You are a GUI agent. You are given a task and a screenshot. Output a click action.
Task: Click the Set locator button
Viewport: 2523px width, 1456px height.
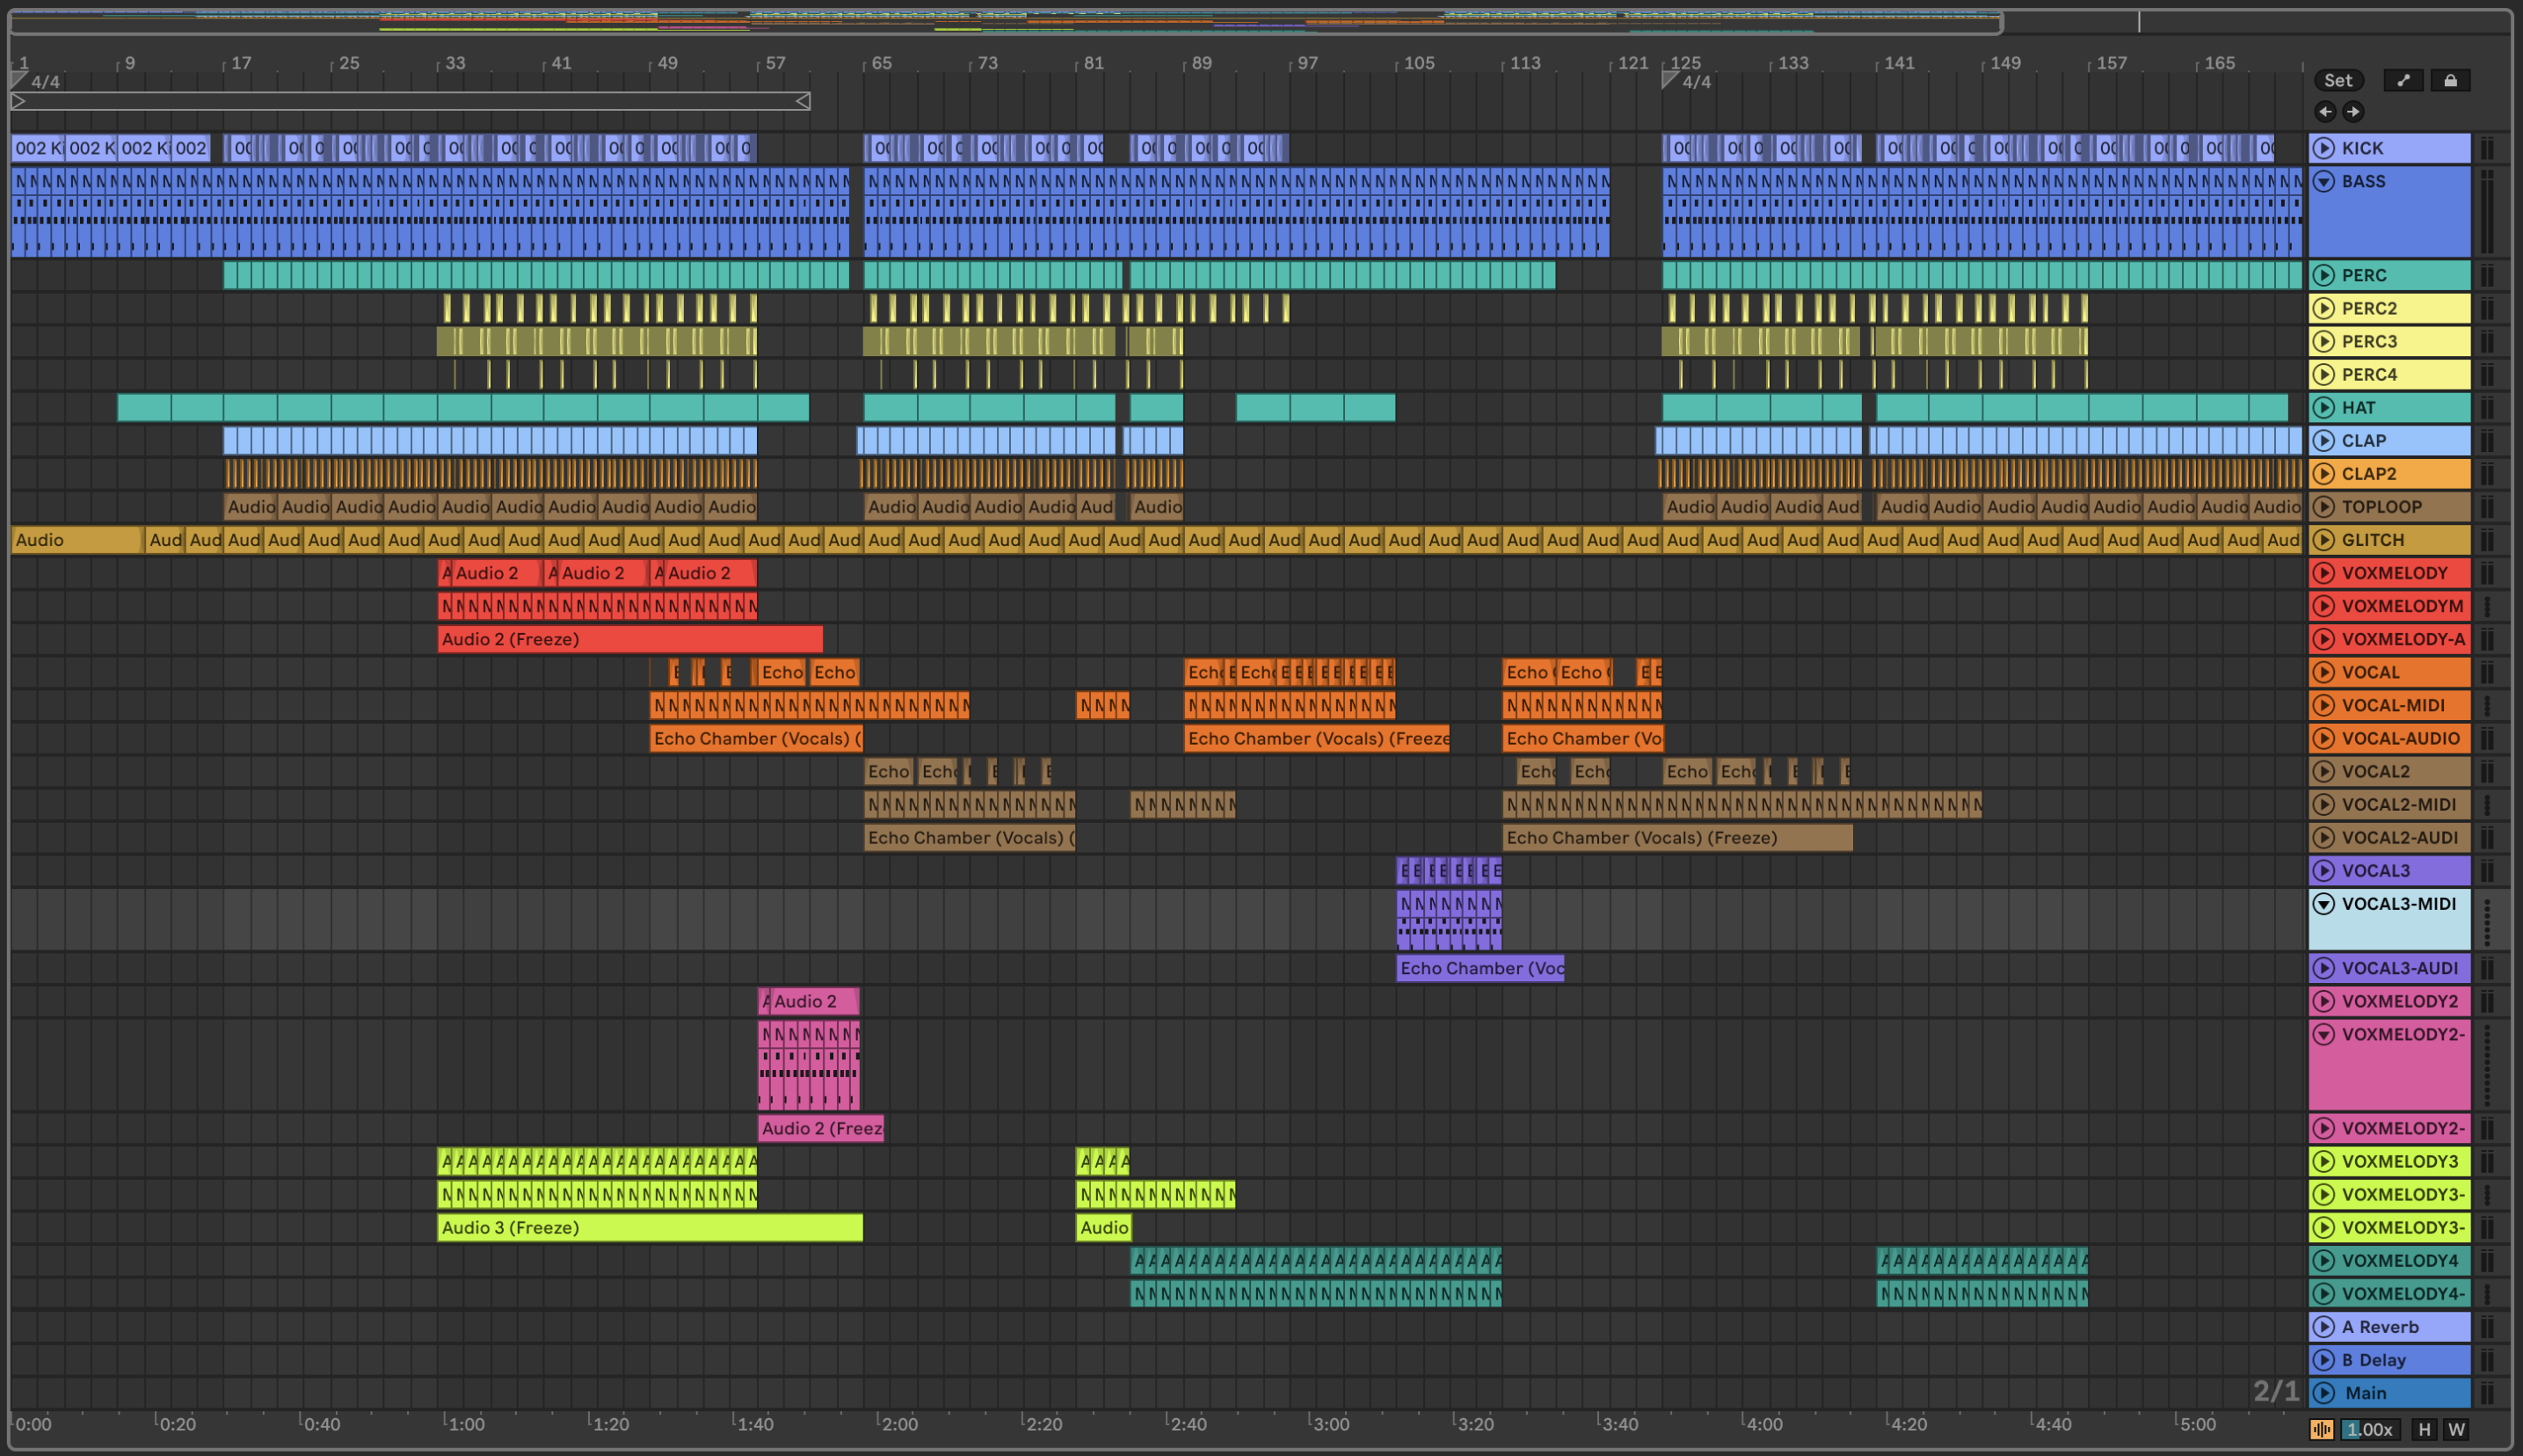[x=2338, y=80]
